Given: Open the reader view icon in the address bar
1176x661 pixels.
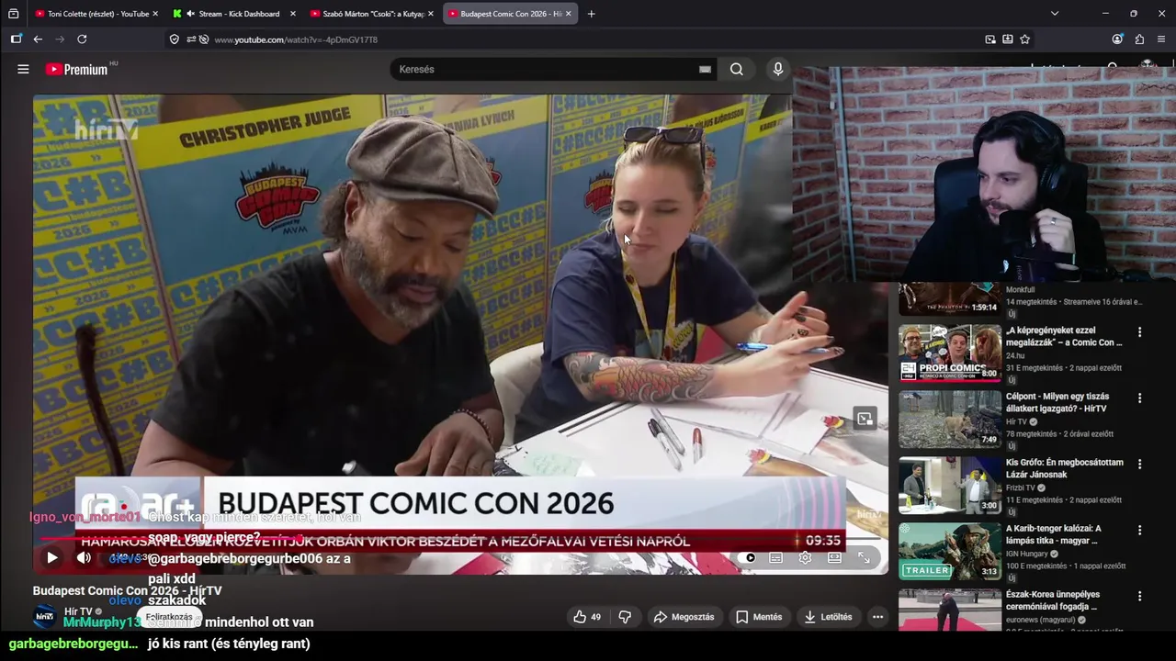Looking at the screenshot, I should 1008,39.
